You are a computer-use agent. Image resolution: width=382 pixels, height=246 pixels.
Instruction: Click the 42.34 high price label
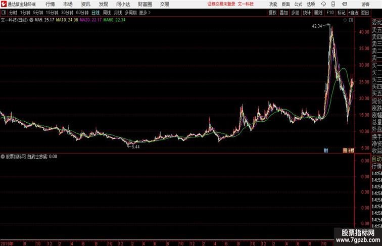317,26
